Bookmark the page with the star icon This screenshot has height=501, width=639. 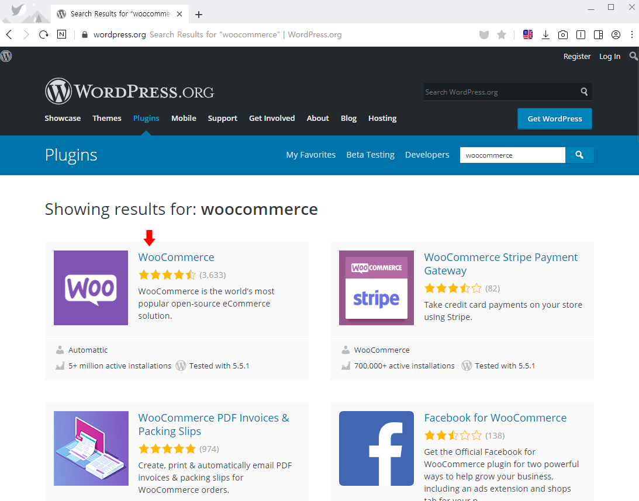(x=502, y=35)
